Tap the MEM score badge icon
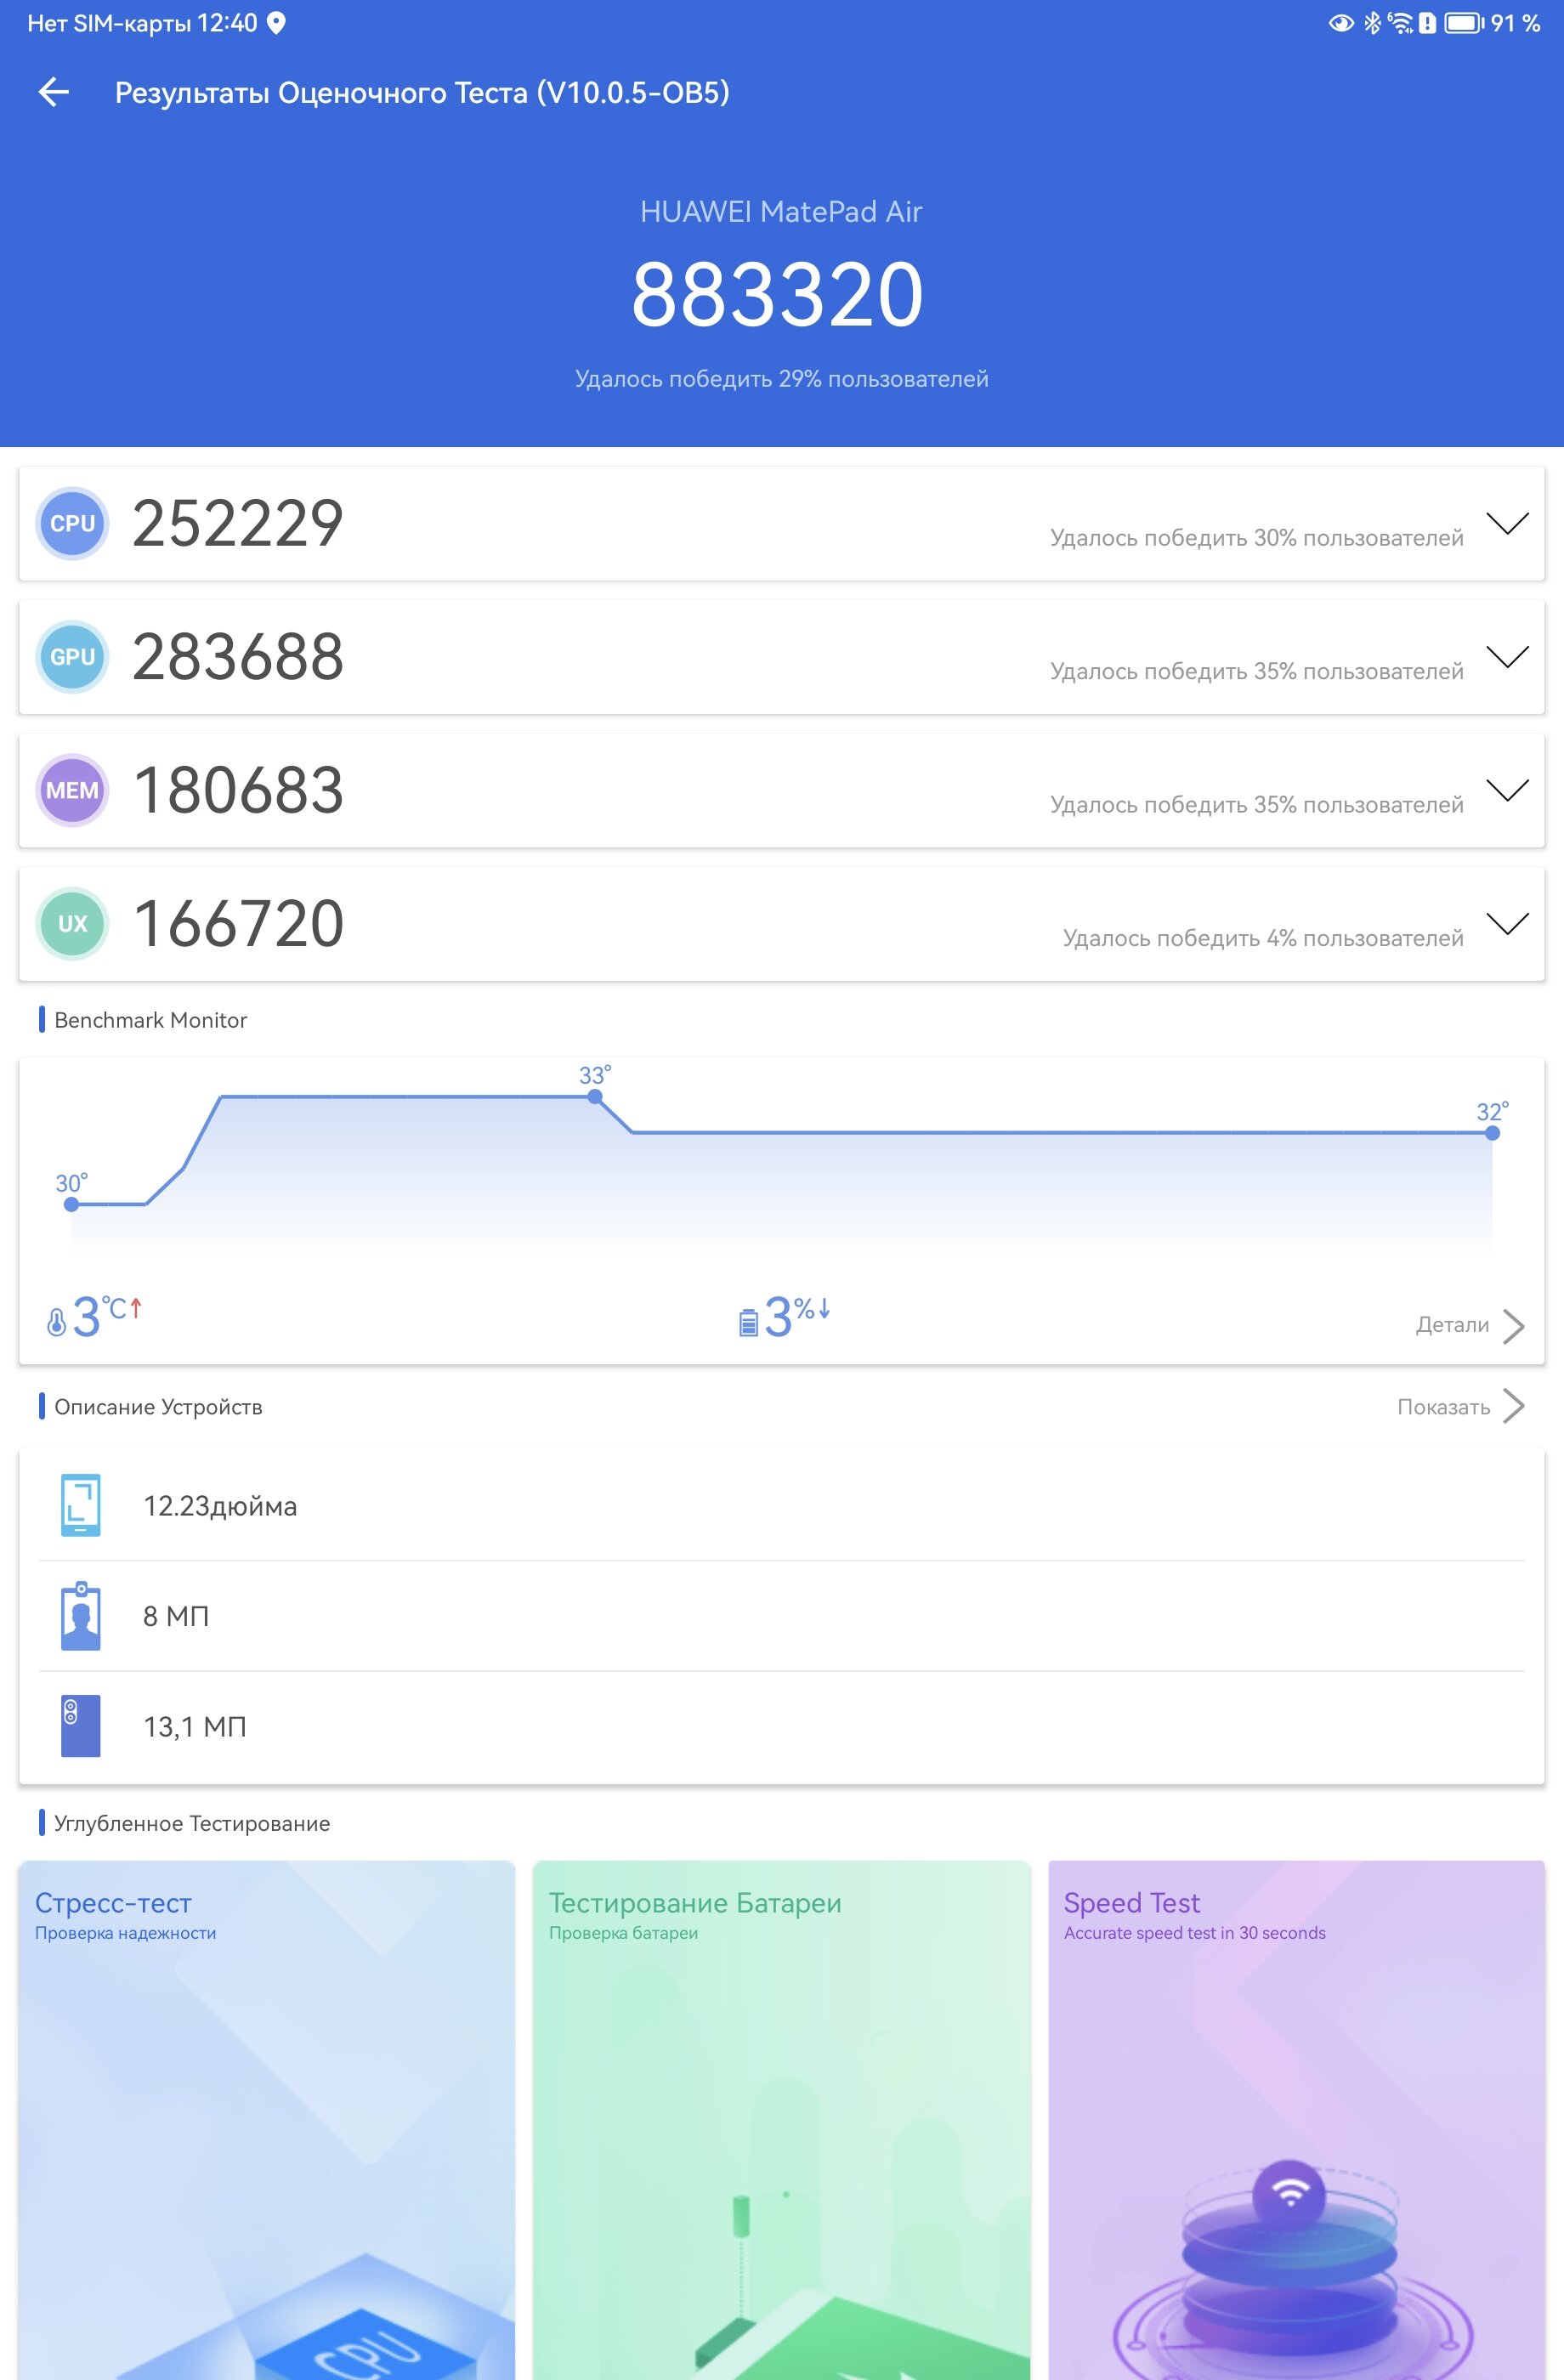The width and height of the screenshot is (1564, 2380). pos(72,790)
